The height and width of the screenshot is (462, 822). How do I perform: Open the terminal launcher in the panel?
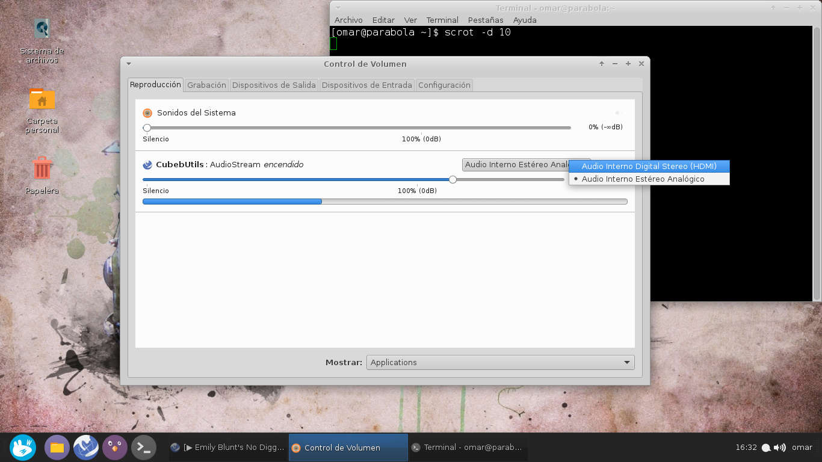click(144, 448)
